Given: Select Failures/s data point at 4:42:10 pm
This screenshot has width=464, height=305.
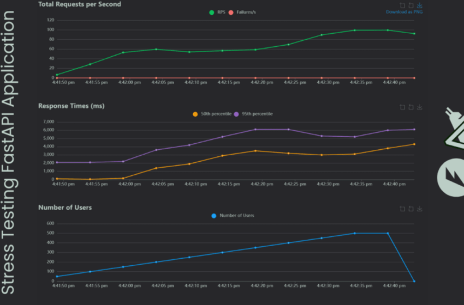Looking at the screenshot, I should [x=189, y=78].
